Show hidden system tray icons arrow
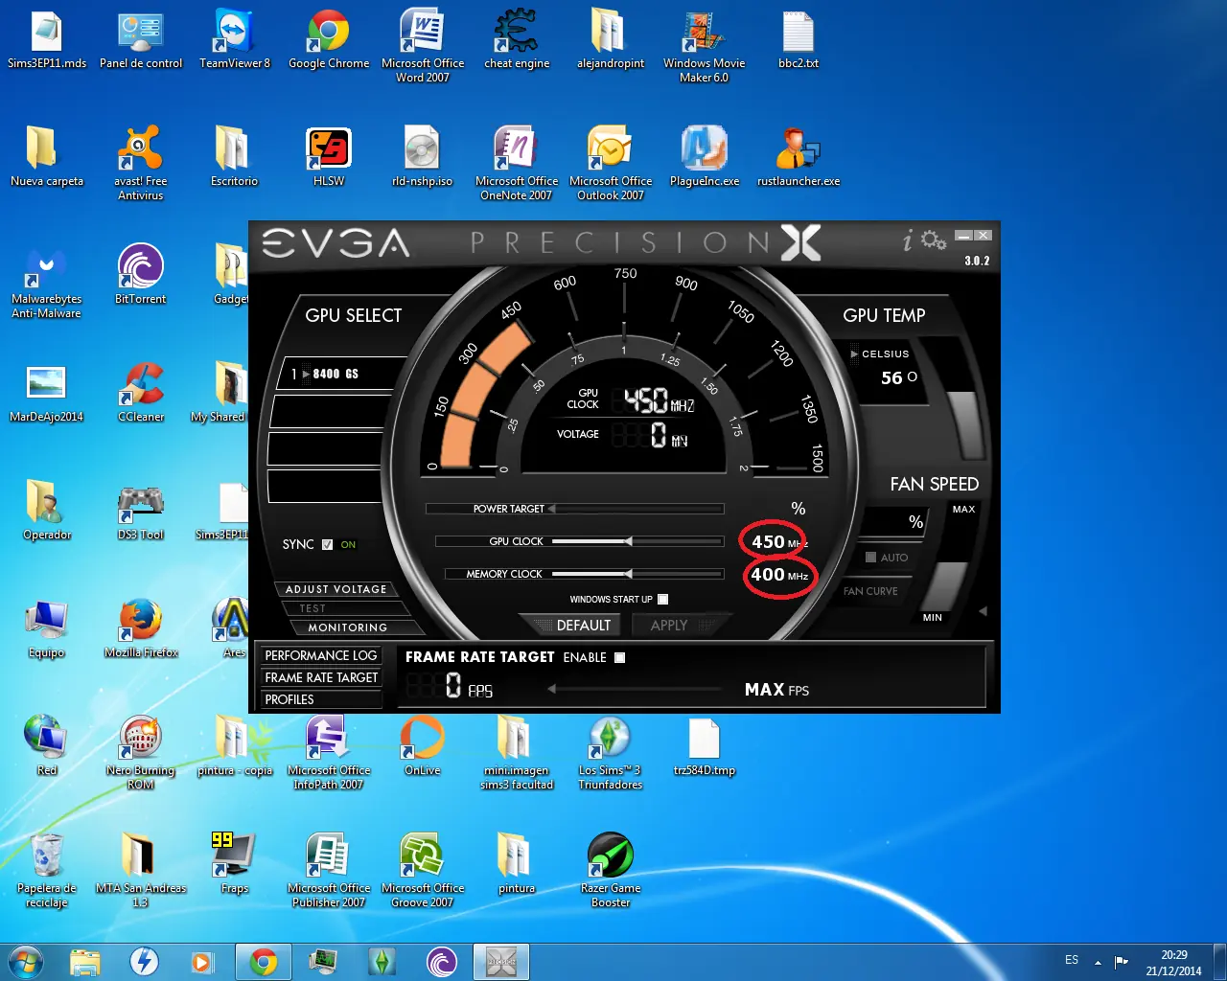1227x981 pixels. [1098, 962]
